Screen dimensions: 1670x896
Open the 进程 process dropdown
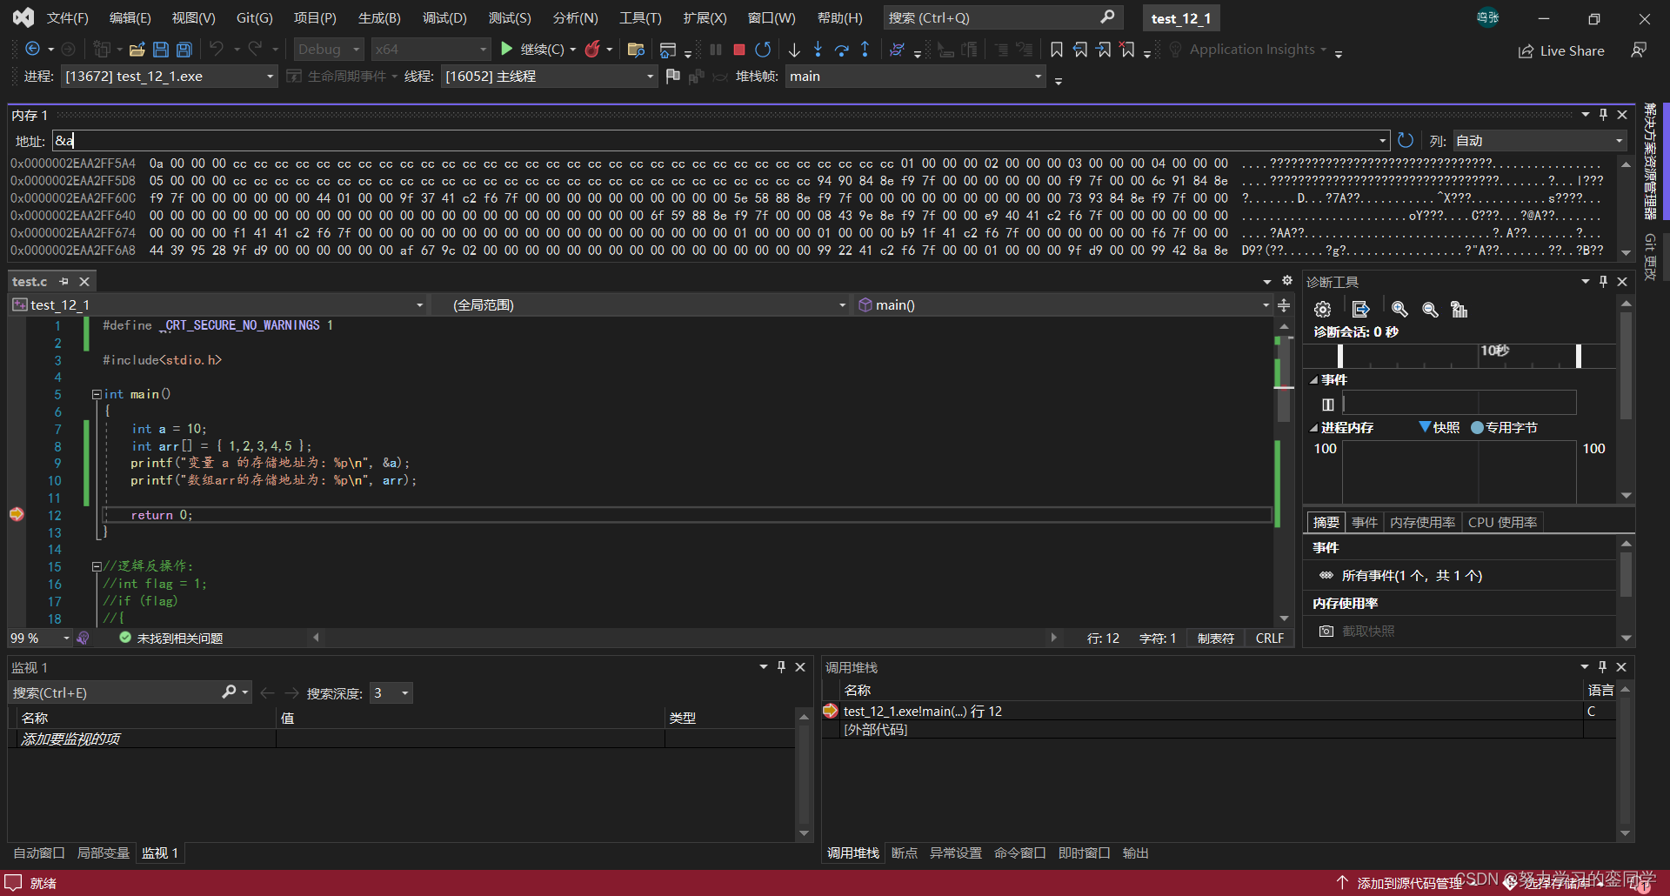270,77
